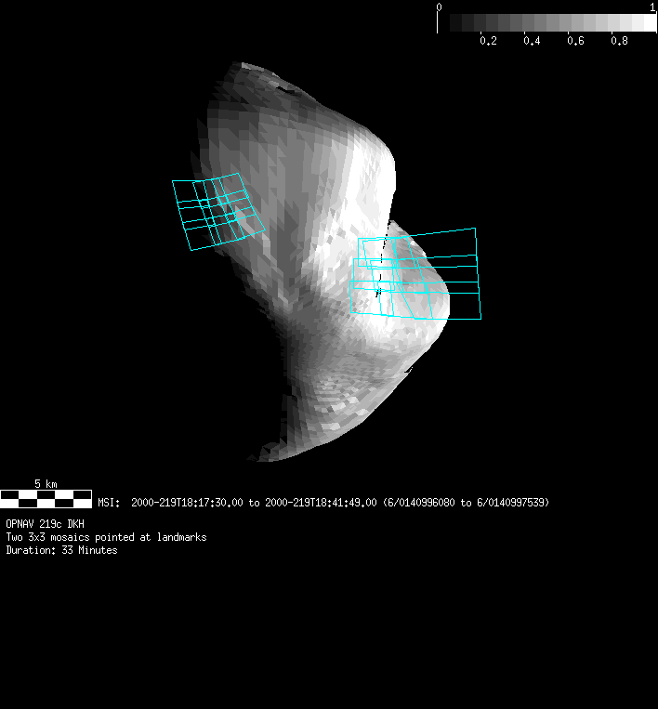This screenshot has width=658, height=709.
Task: Click the checkered 5 km scale bar
Action: (46, 498)
